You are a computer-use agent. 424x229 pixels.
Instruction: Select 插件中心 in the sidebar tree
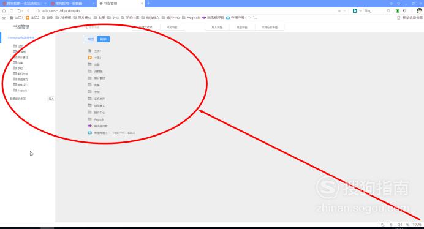(x=23, y=85)
